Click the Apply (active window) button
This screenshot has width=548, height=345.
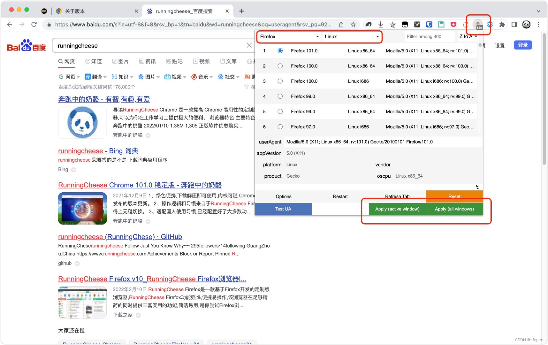[397, 209]
